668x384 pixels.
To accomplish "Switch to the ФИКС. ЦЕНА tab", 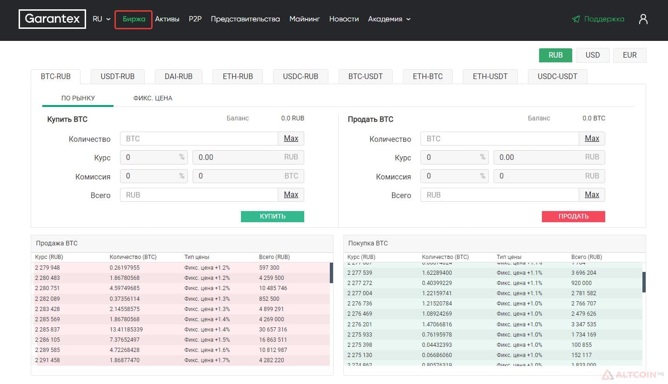I will pos(153,98).
